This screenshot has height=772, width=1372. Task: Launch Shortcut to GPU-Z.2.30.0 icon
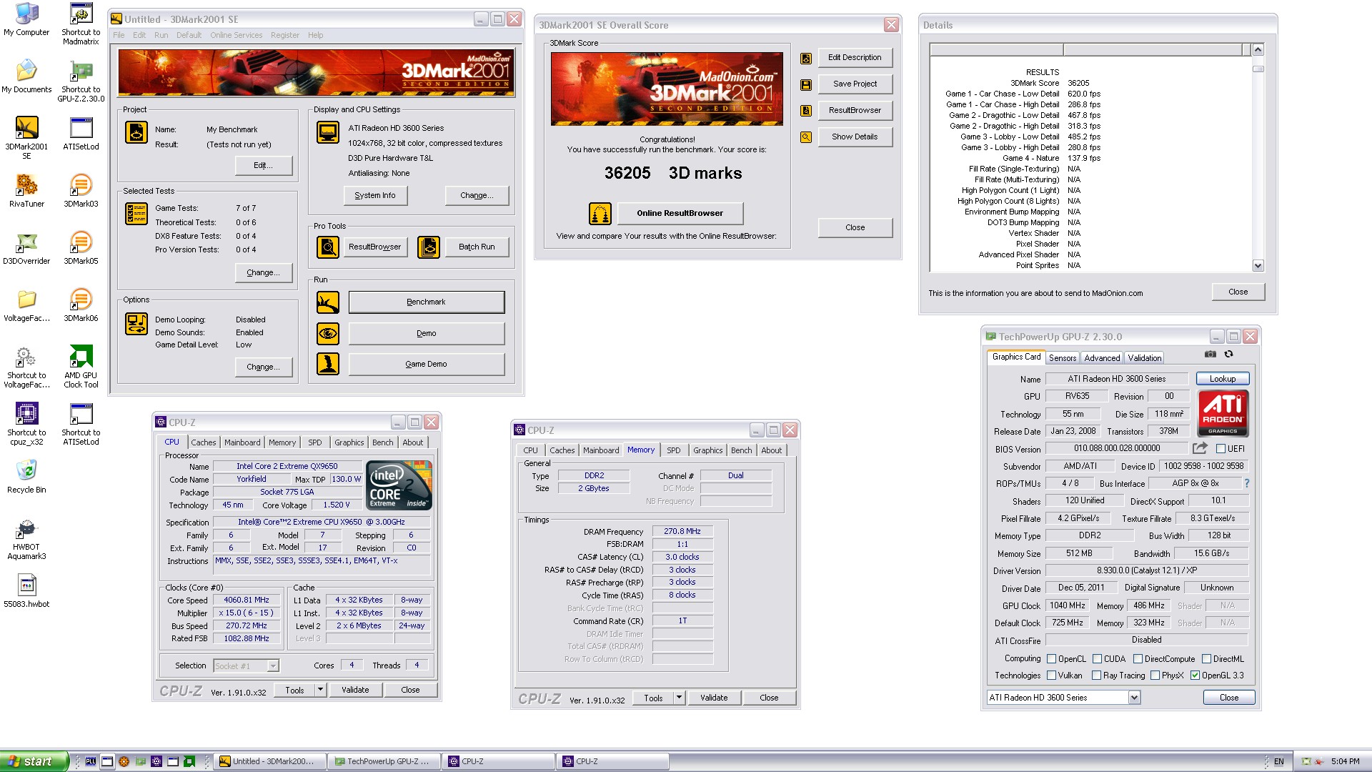pos(81,81)
